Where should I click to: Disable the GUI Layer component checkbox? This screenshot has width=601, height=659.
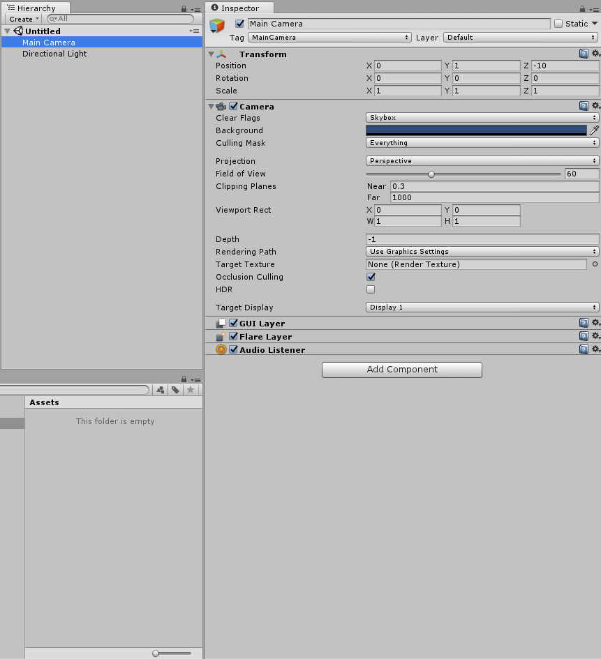[x=233, y=323]
